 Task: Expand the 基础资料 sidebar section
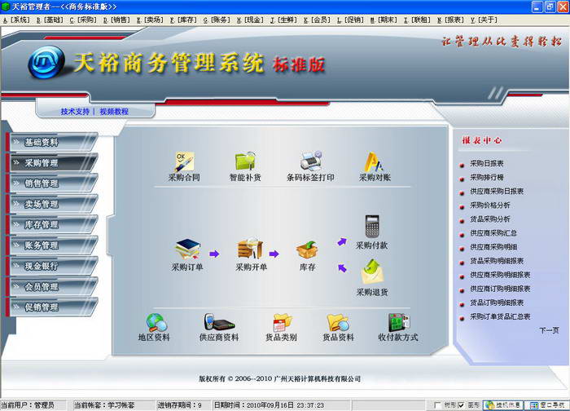click(x=51, y=143)
